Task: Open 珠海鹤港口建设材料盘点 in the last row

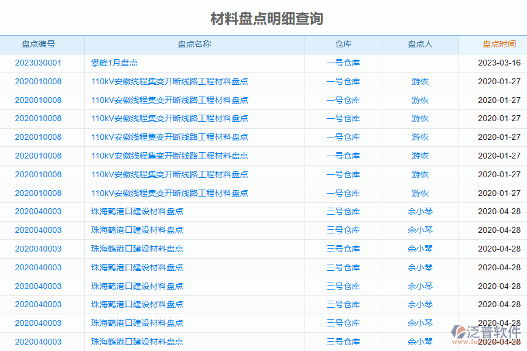Action: click(137, 341)
